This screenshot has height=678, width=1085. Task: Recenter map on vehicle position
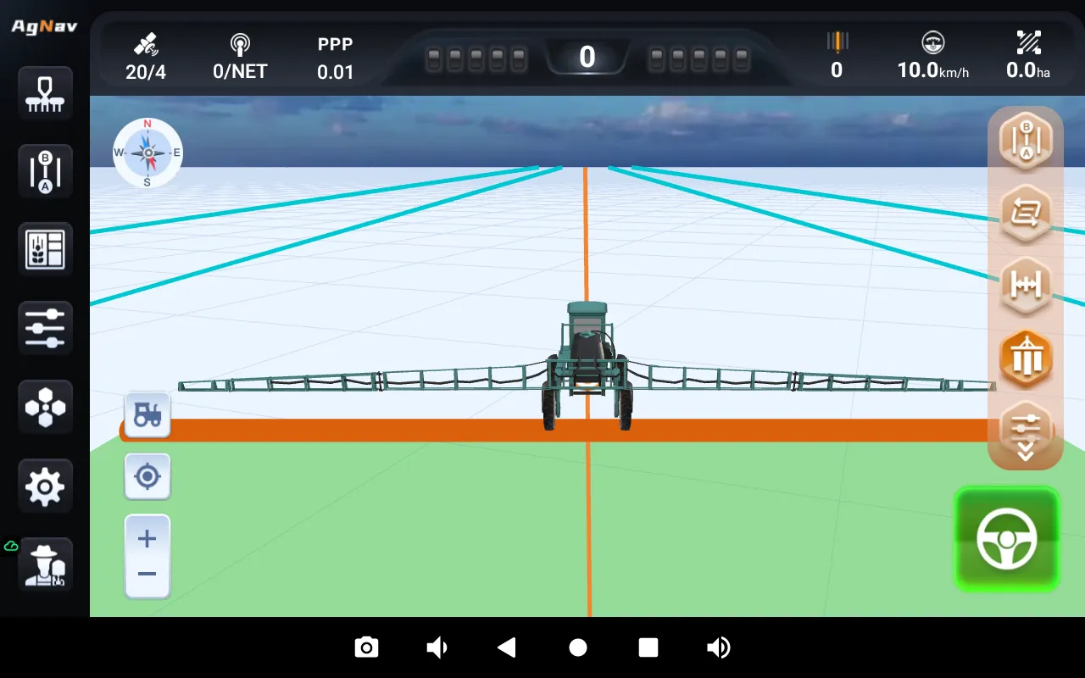147,477
